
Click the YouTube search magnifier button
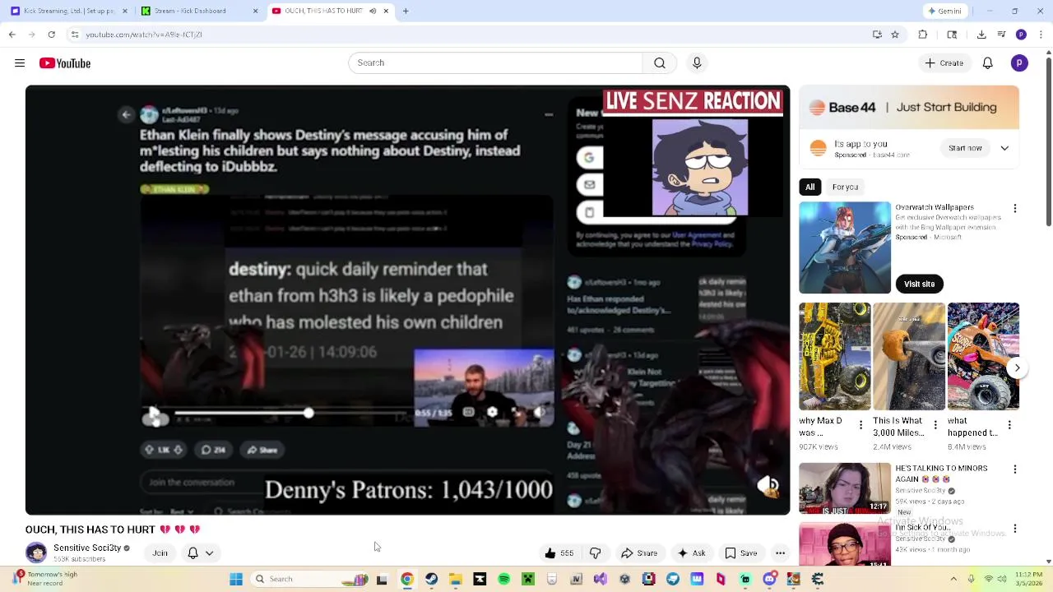coord(660,63)
